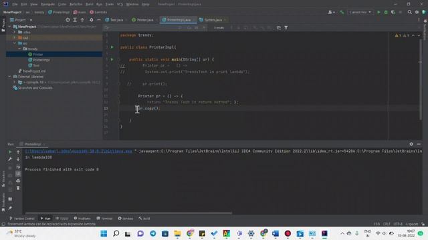Run main method gutter play icon

(x=112, y=59)
